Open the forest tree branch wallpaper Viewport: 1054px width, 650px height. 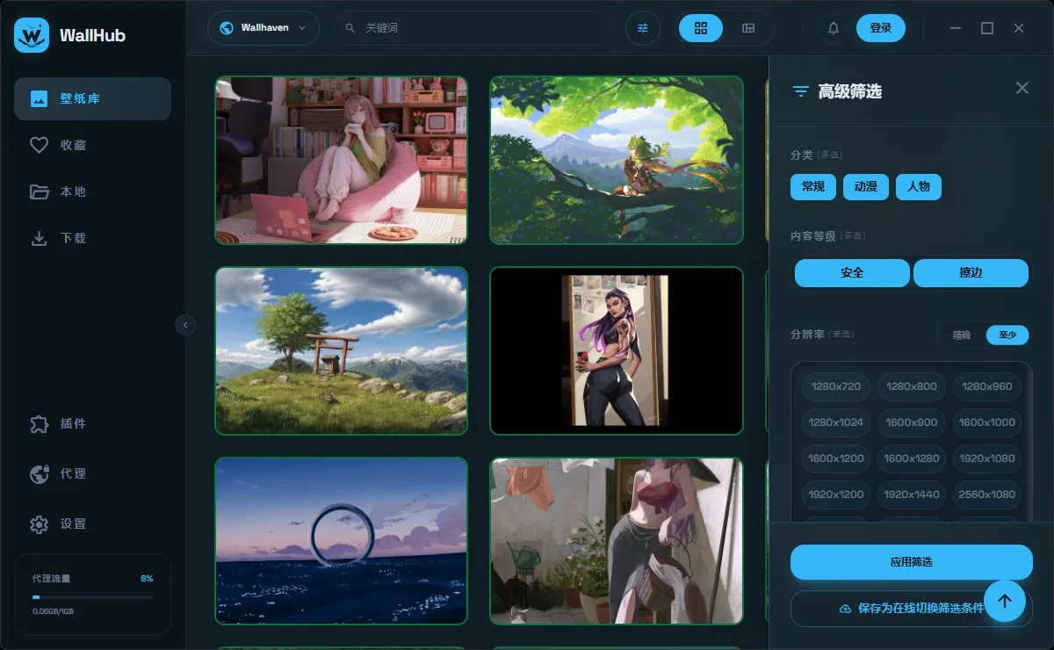click(617, 160)
